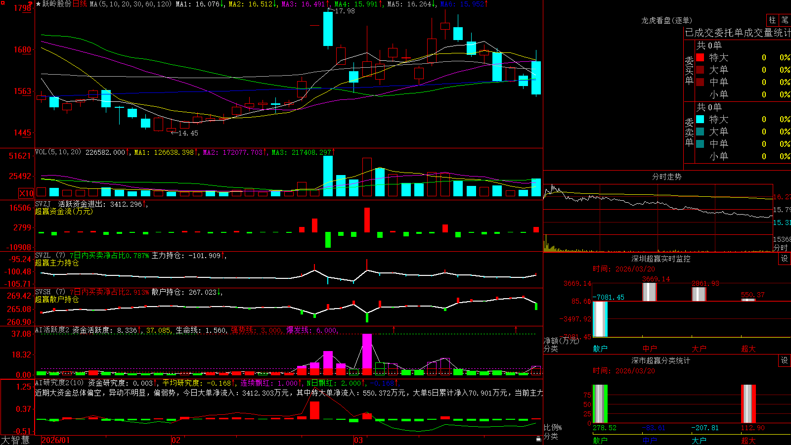Click the -83.61 中户 ratio value
The height and width of the screenshot is (445, 791).
coord(654,428)
